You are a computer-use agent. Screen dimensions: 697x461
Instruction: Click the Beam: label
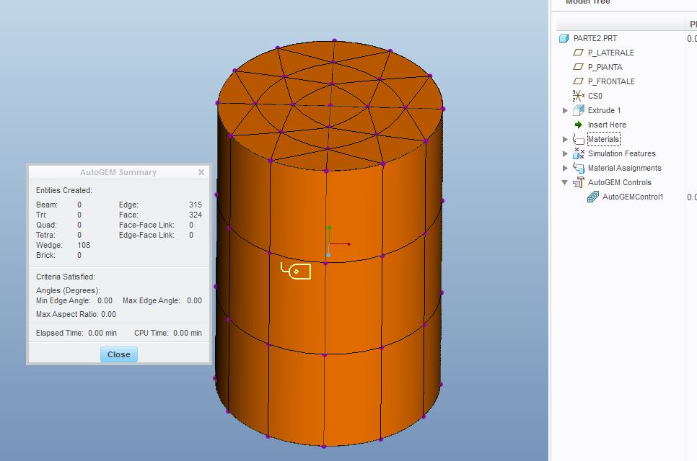(x=47, y=205)
